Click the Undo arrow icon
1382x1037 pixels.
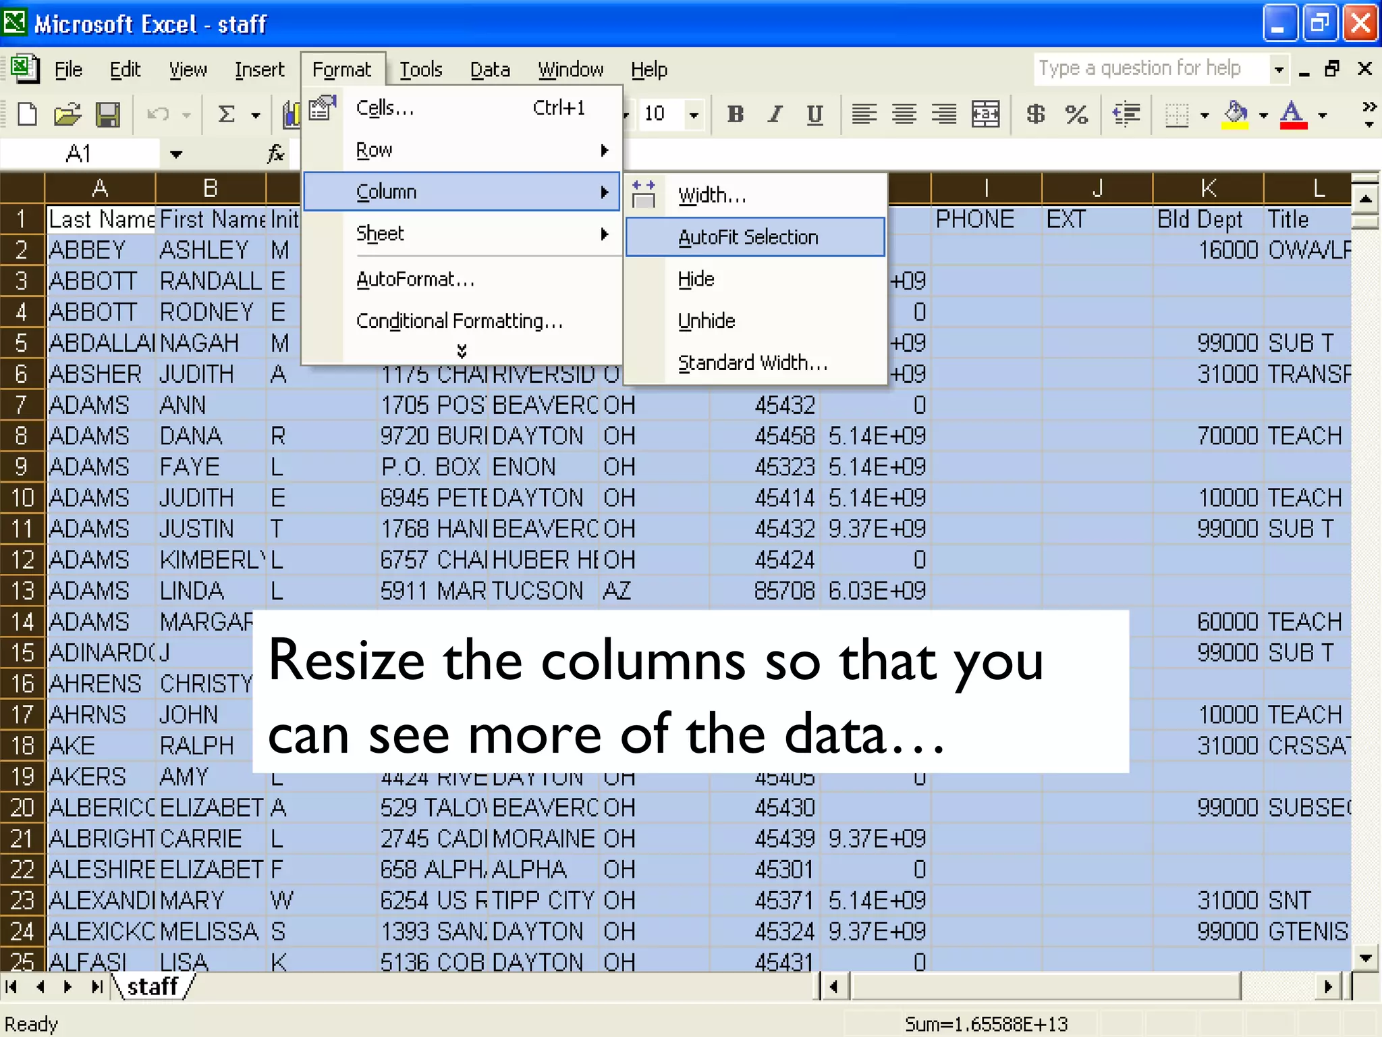[158, 114]
